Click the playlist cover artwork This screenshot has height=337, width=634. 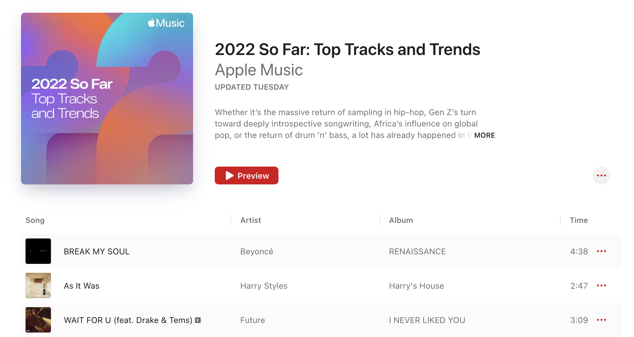pos(107,99)
